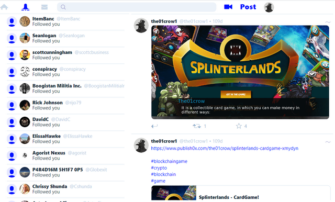Open the DavidC profile name
The height and width of the screenshot is (202, 335).
[41, 119]
